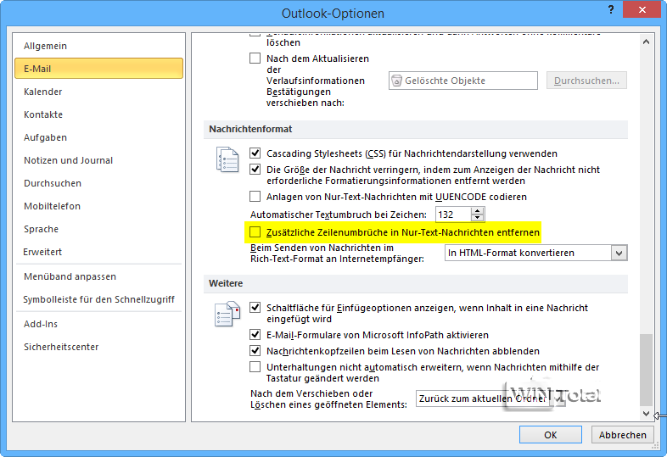667x457 pixels.
Task: Enable UUENCODE attachment encoding checkbox
Action: coord(255,197)
